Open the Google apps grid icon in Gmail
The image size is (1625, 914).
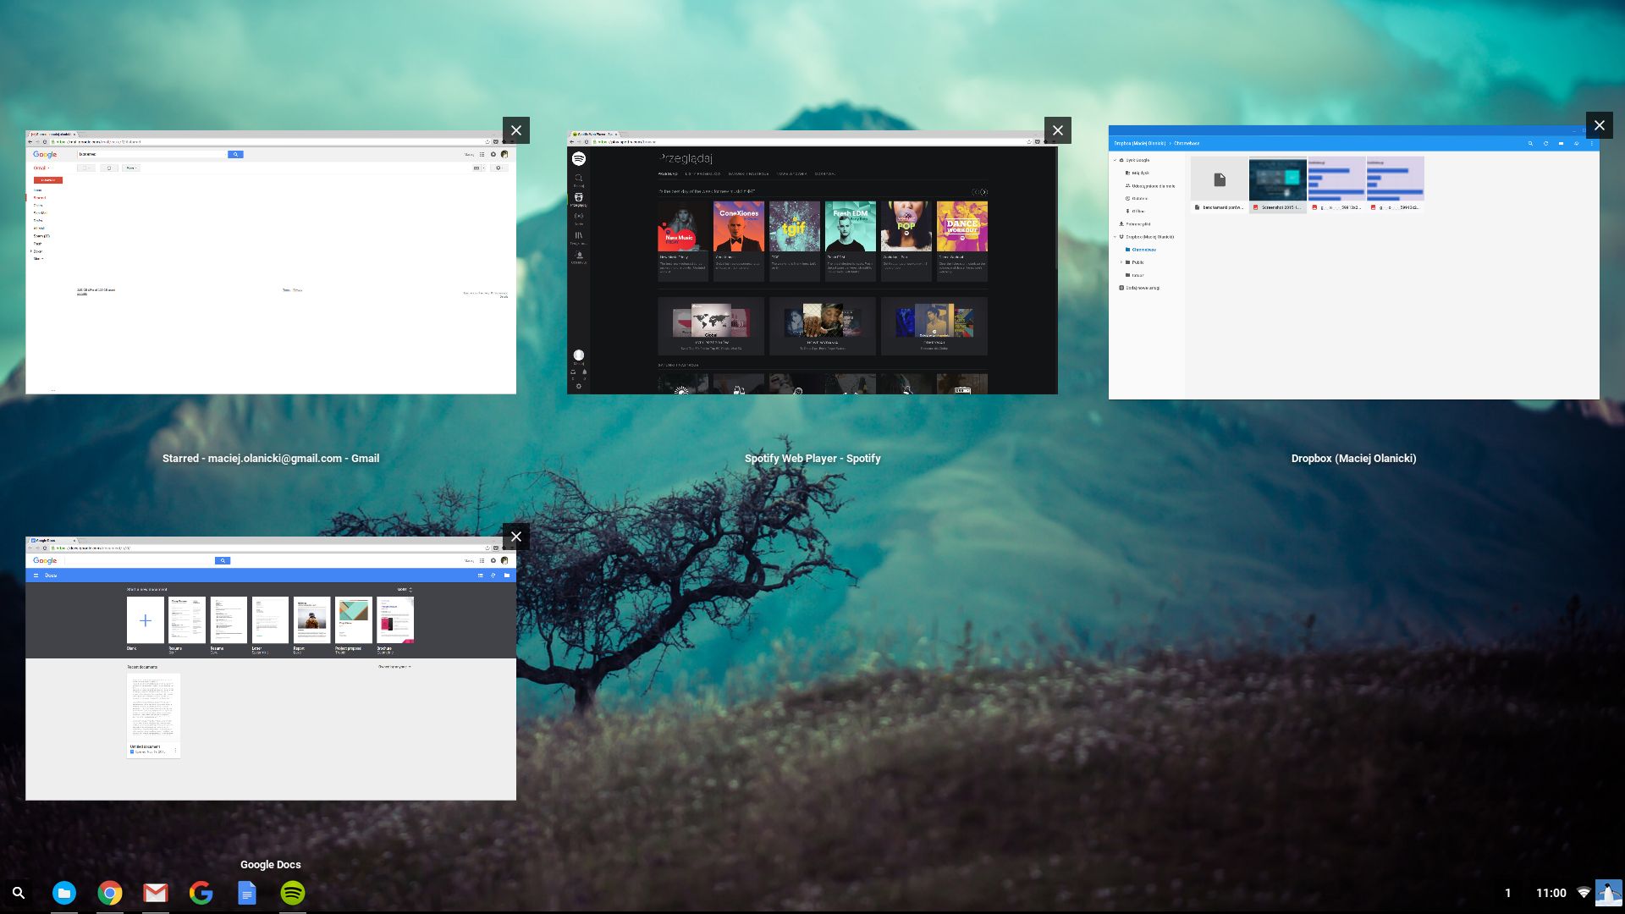click(482, 155)
